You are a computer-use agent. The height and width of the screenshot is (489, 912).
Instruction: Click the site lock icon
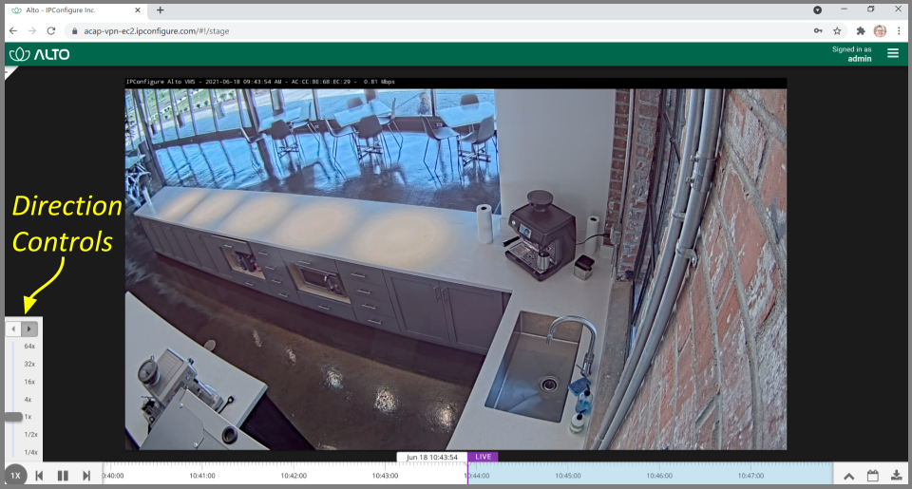tap(74, 31)
